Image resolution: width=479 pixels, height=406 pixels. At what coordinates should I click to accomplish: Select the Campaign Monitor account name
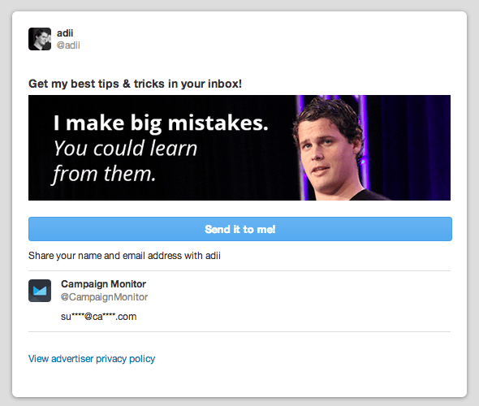click(104, 284)
